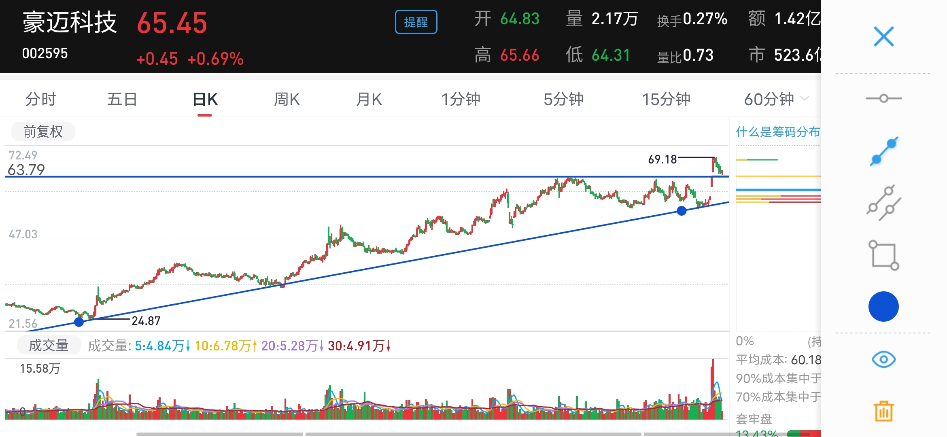947x437 pixels.
Task: Switch to the 分时 tab
Action: pyautogui.click(x=40, y=99)
